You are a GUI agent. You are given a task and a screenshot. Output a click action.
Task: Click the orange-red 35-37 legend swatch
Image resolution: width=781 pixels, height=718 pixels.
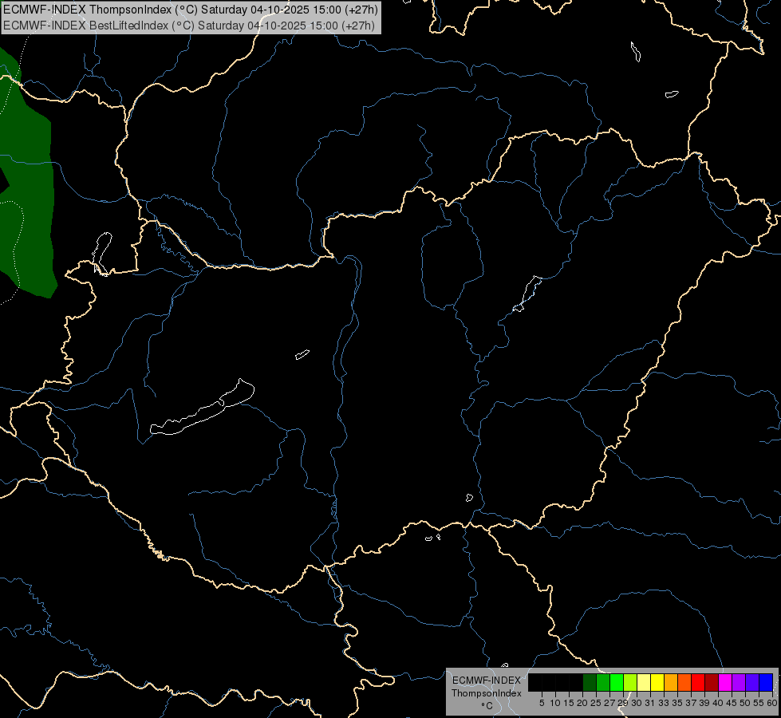[x=684, y=682]
